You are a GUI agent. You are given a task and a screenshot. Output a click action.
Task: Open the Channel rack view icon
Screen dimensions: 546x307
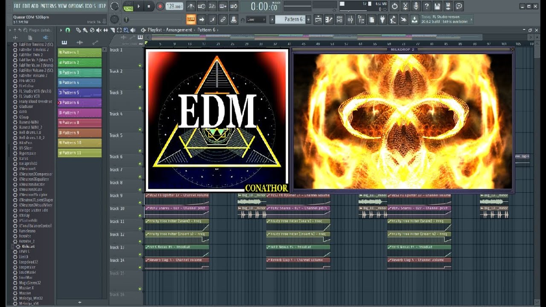coord(340,19)
